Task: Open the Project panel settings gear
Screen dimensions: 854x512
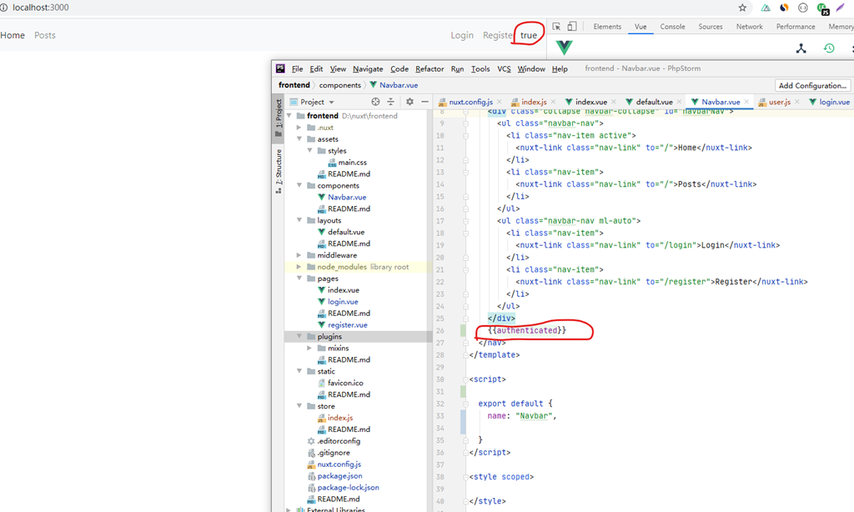Action: pos(409,102)
